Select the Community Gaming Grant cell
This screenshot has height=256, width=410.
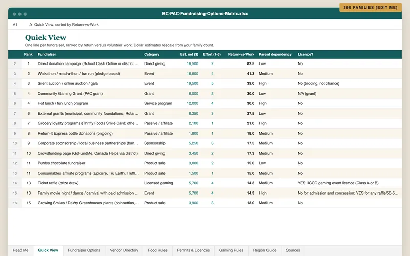[x=70, y=94]
